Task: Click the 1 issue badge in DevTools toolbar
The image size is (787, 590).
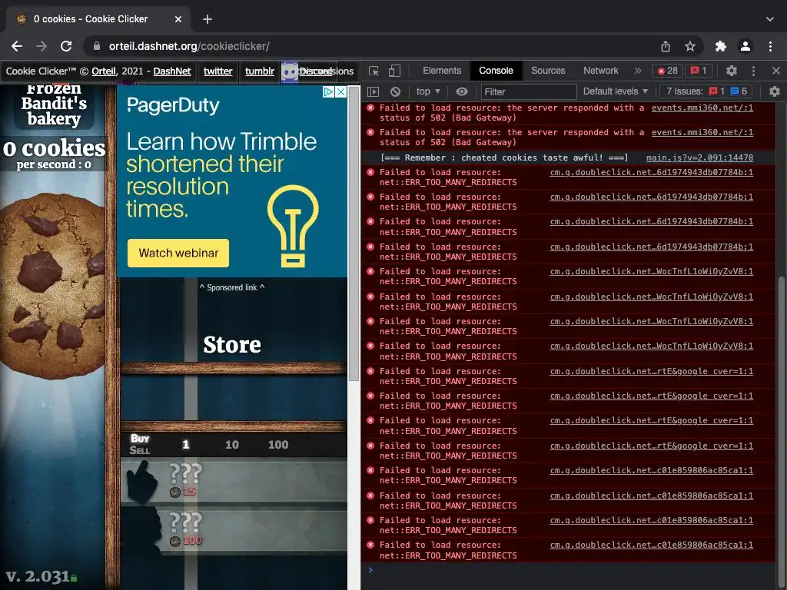Action: point(699,71)
